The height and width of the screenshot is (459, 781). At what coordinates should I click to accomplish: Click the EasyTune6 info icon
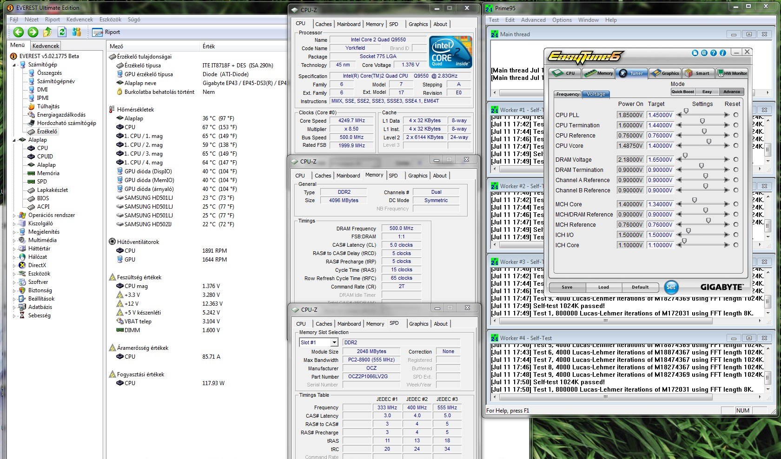pos(723,53)
